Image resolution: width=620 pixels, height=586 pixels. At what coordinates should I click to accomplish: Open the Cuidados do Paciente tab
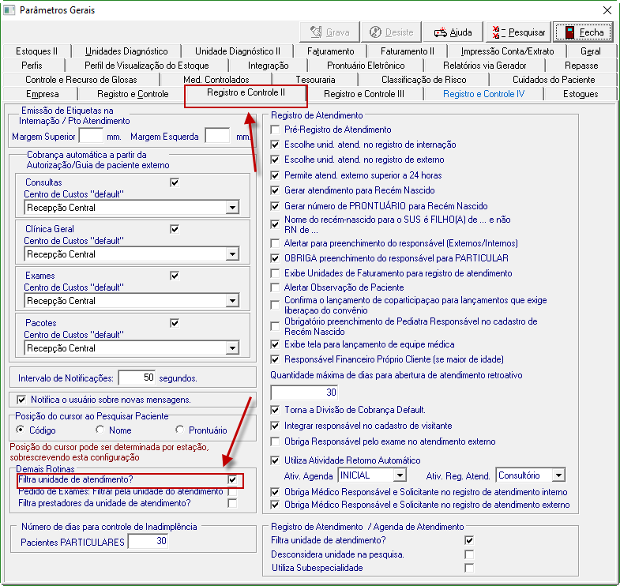click(x=554, y=80)
